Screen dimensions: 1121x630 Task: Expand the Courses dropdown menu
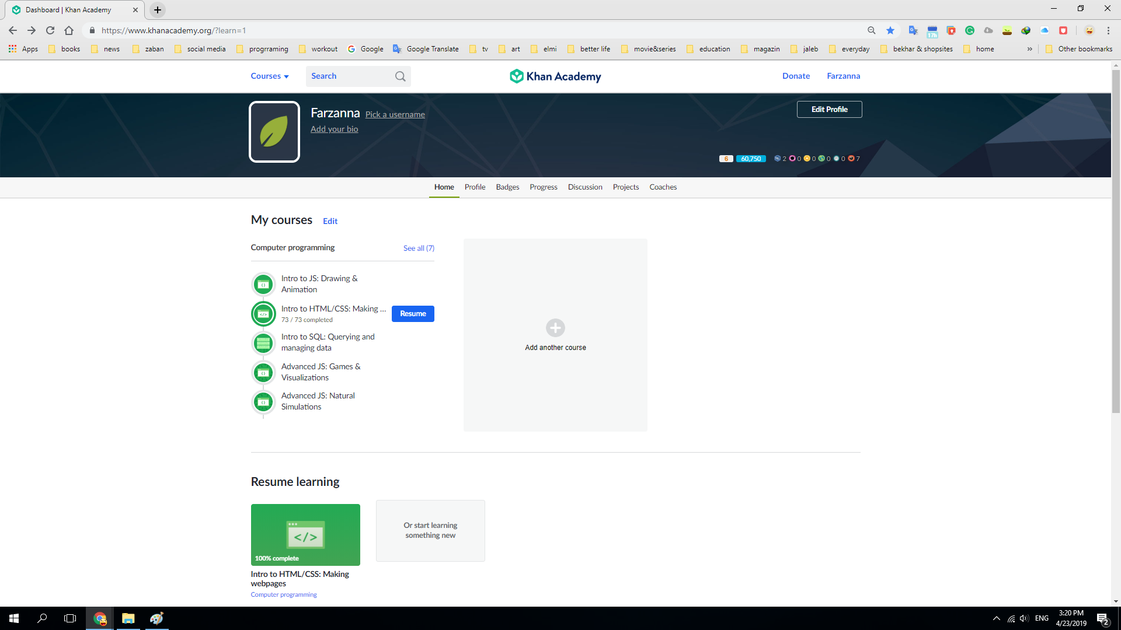pos(270,76)
